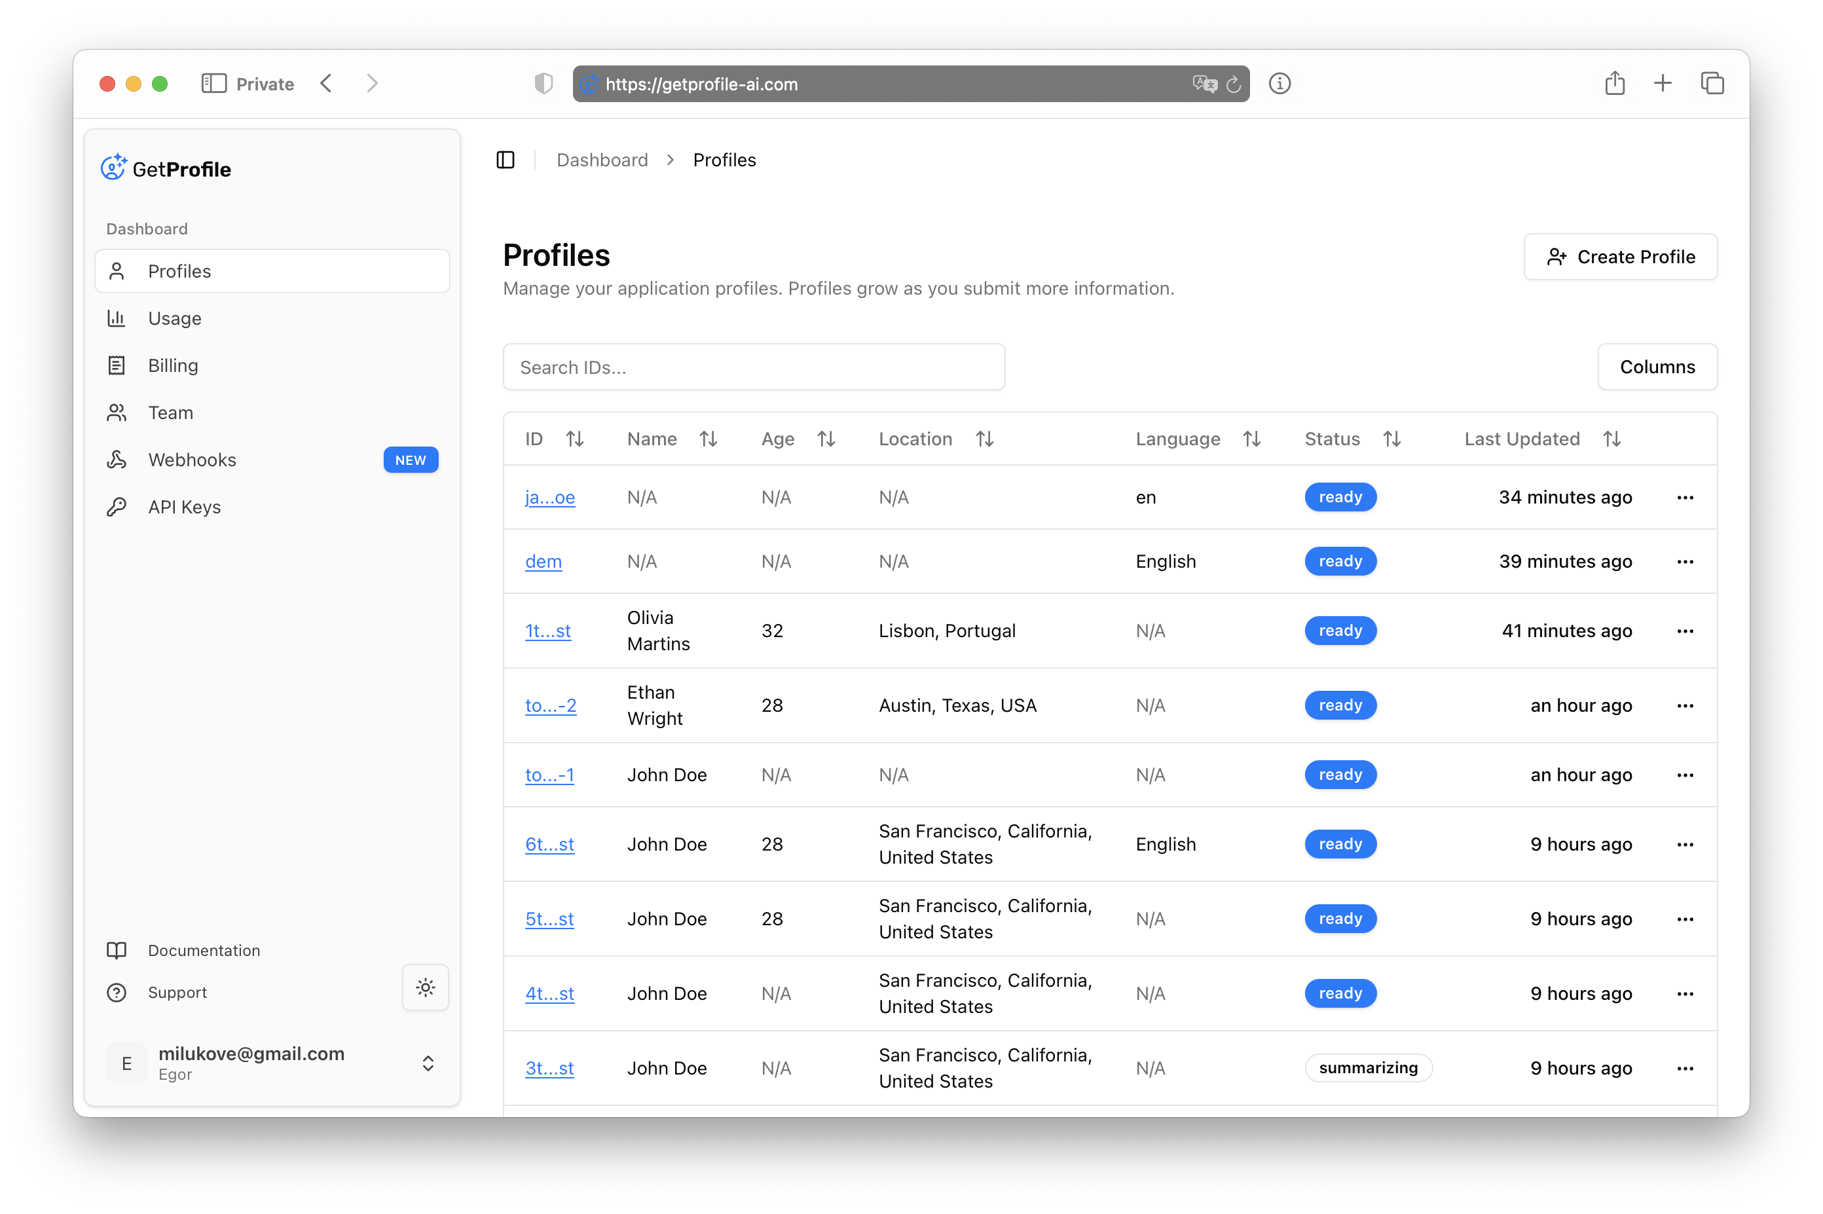
Task: Open the ja...oe profile ID link
Action: (x=549, y=497)
